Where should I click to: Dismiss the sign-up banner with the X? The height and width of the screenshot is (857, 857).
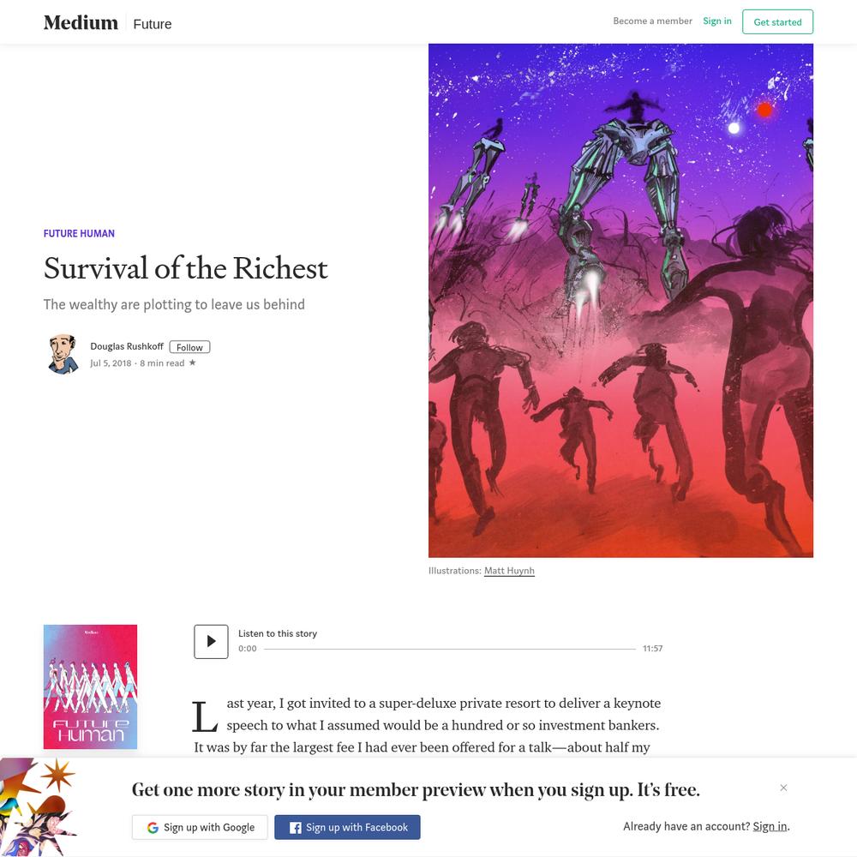(783, 787)
